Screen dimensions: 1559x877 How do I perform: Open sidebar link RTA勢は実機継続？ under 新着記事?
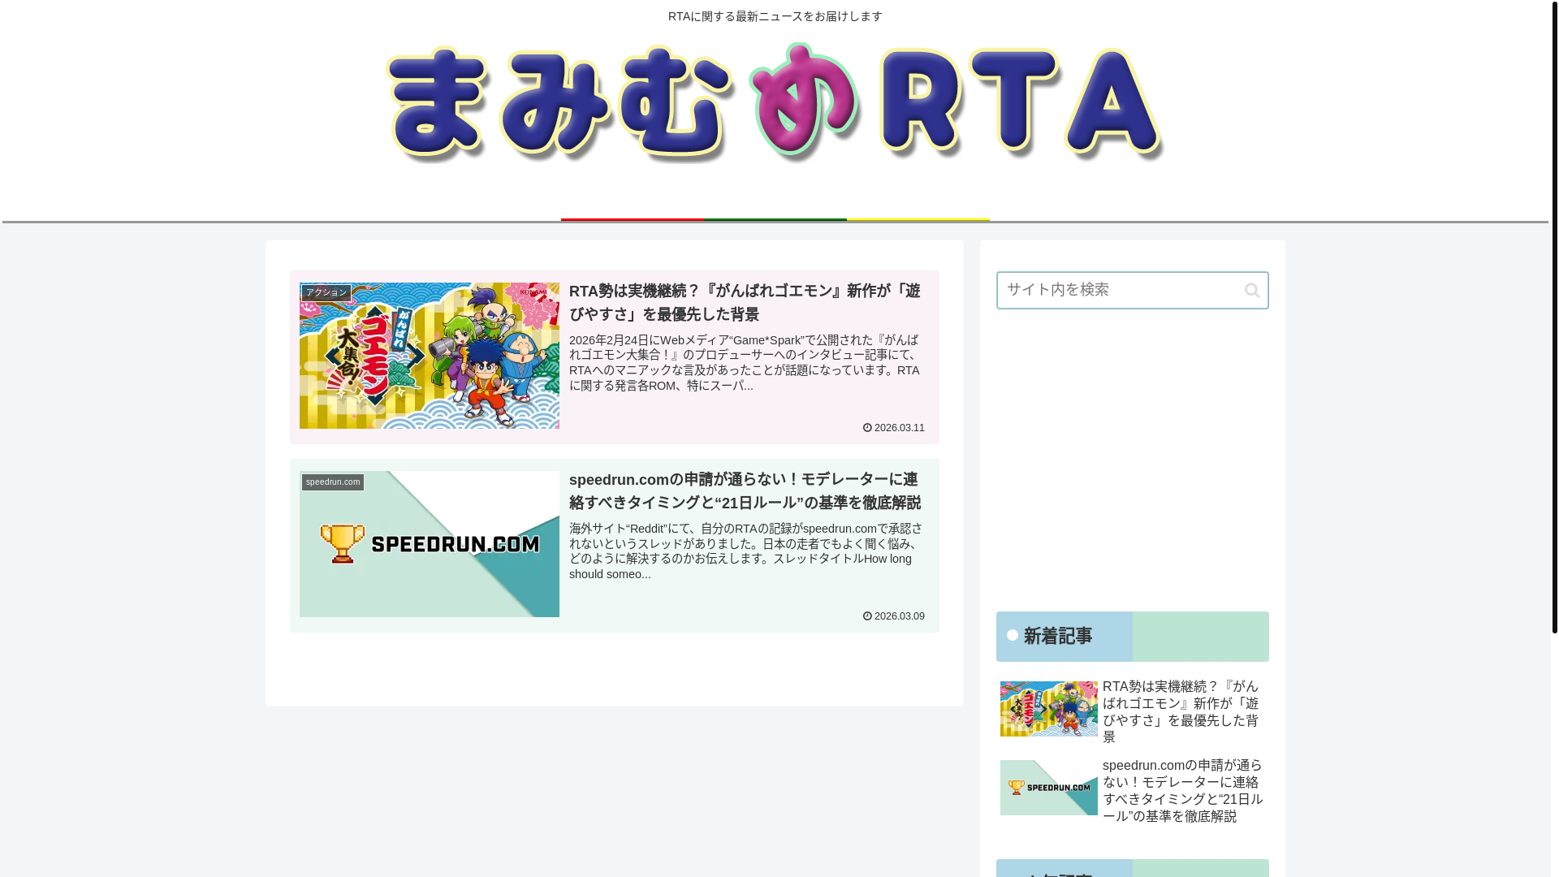[x=1181, y=711]
